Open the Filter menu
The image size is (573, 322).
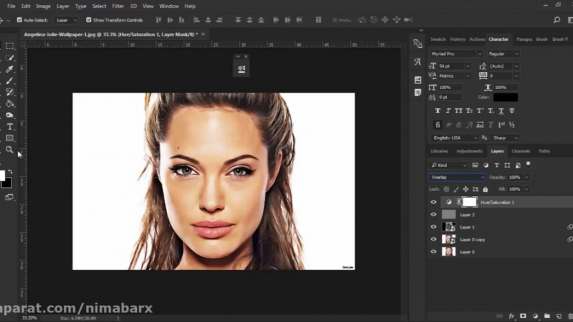pos(118,6)
